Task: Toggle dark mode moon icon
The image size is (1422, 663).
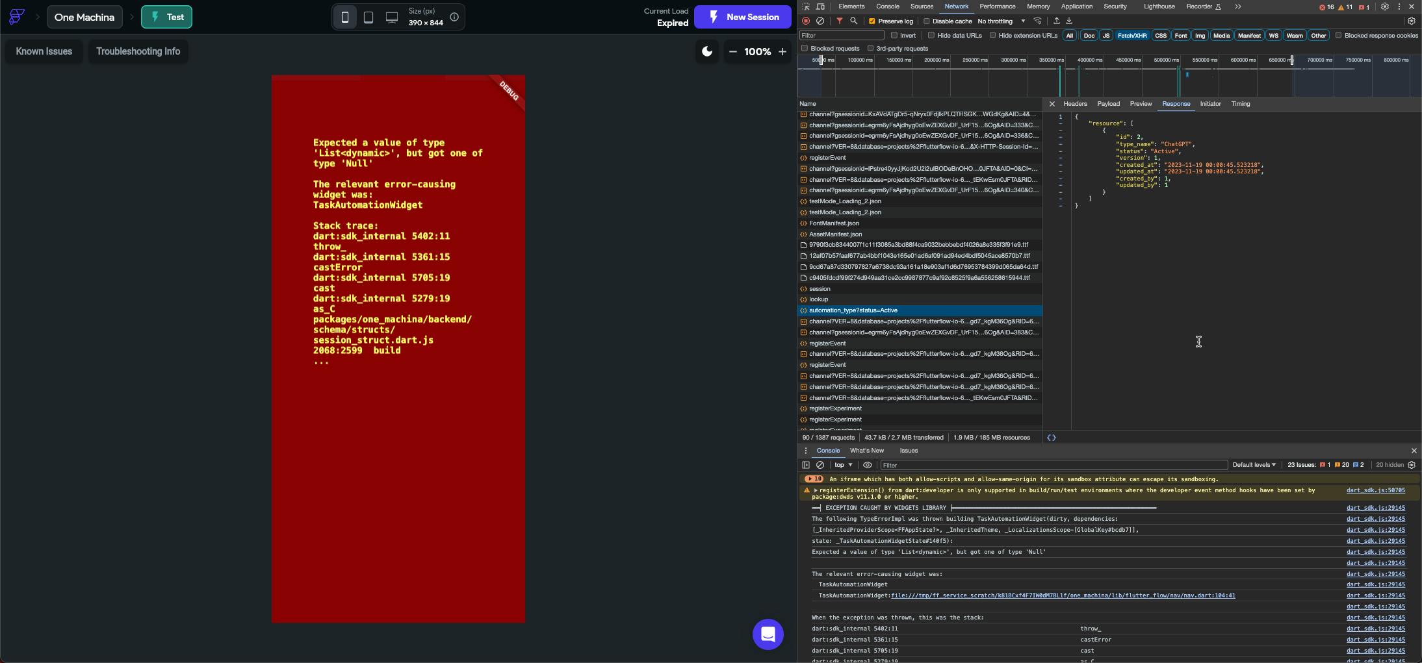Action: (x=707, y=51)
